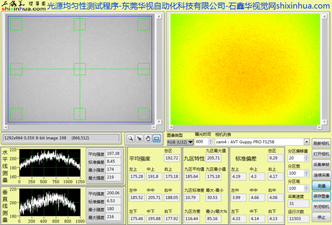
Task: Click the 最大-最小 value 30.53
Action: click(213, 198)
